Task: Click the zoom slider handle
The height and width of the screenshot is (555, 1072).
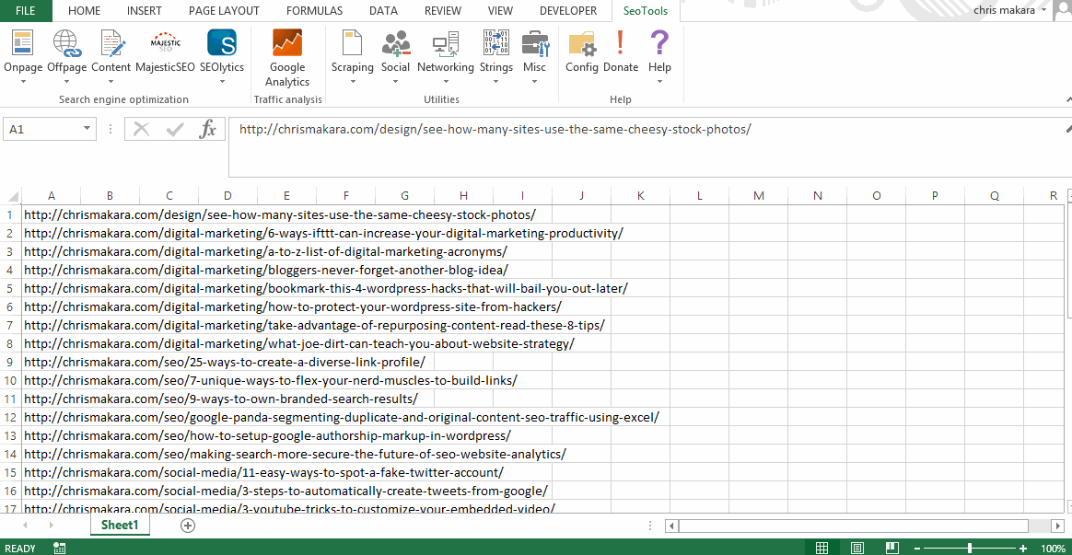Action: pos(970,548)
